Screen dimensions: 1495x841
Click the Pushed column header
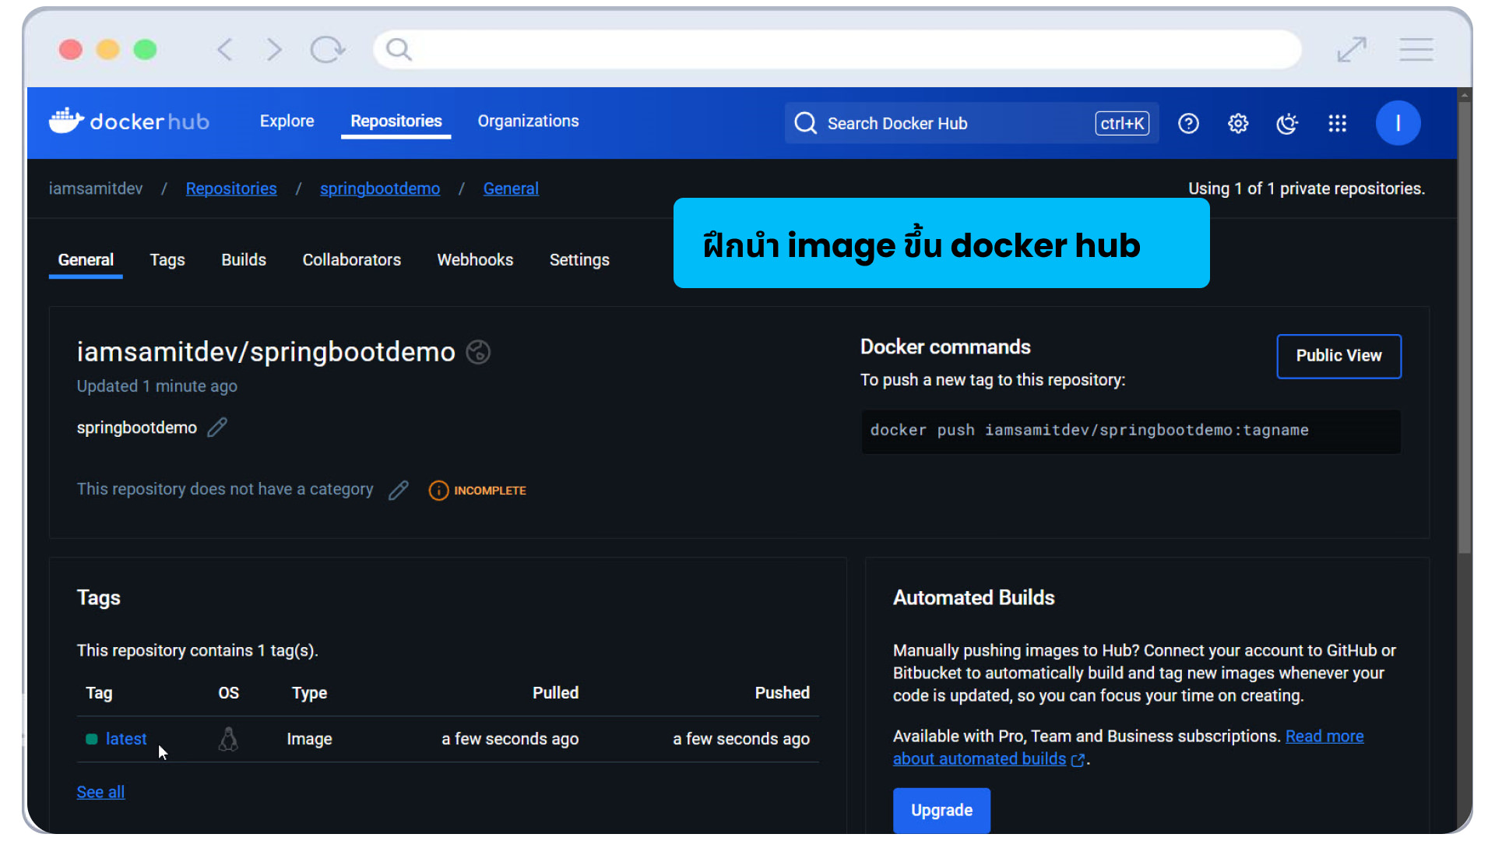tap(783, 693)
